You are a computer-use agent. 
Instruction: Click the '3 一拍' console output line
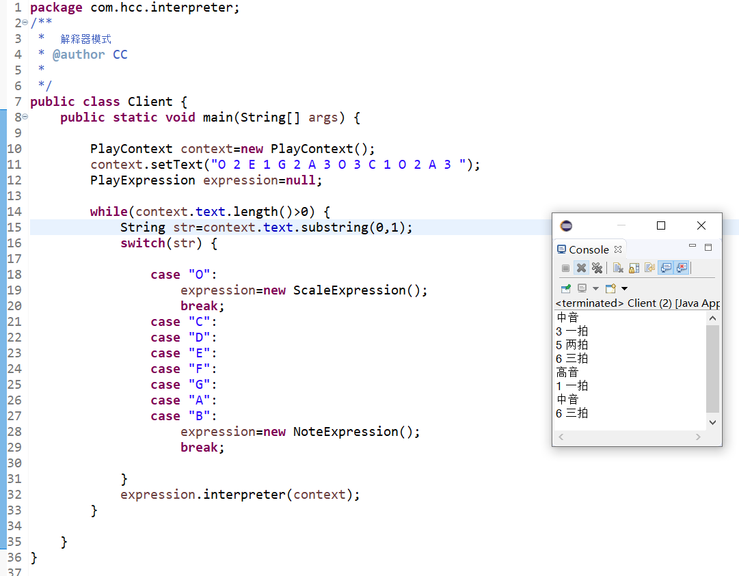pyautogui.click(x=572, y=331)
